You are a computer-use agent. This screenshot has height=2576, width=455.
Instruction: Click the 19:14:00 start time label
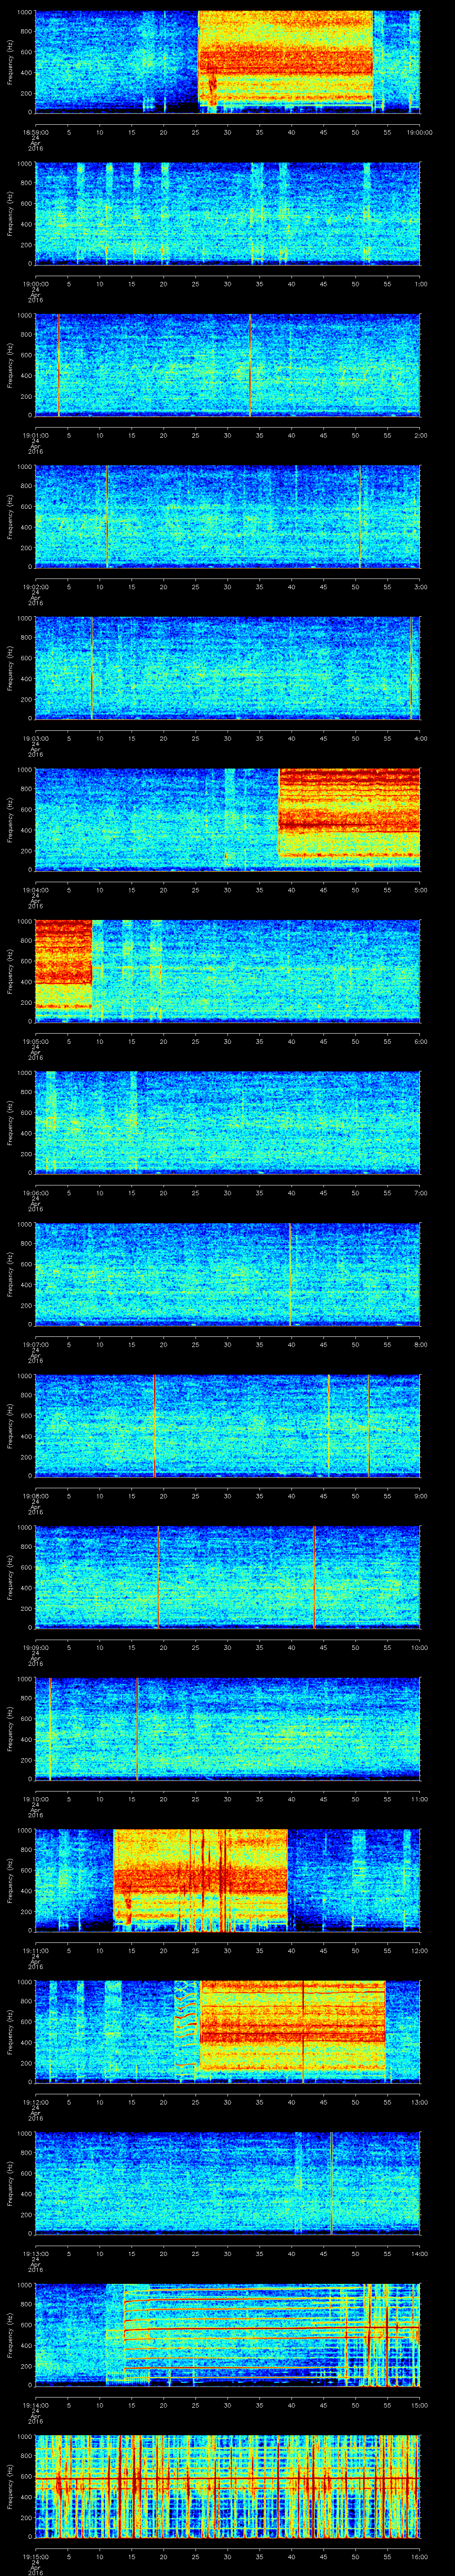point(35,2404)
